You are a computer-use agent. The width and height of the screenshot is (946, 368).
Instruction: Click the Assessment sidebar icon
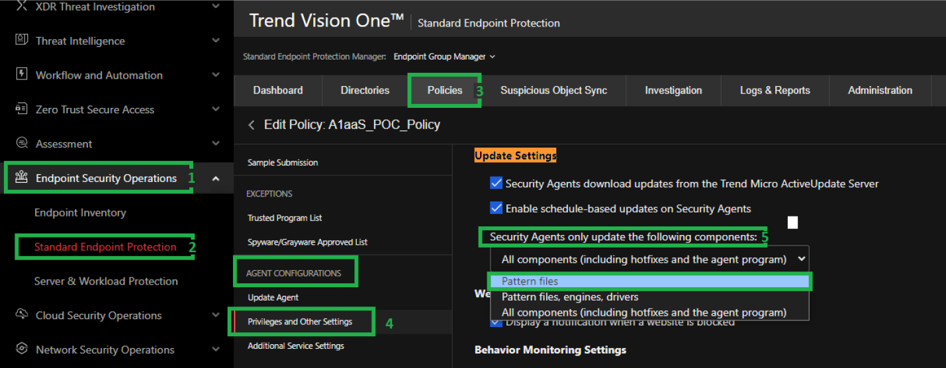[21, 144]
